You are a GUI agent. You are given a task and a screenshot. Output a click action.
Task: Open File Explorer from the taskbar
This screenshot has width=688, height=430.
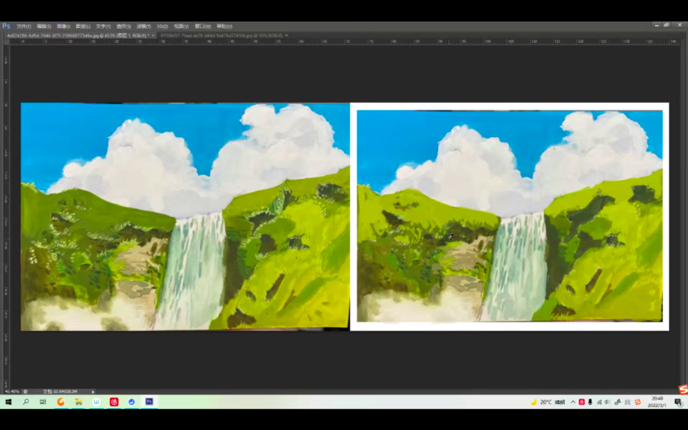[79, 402]
